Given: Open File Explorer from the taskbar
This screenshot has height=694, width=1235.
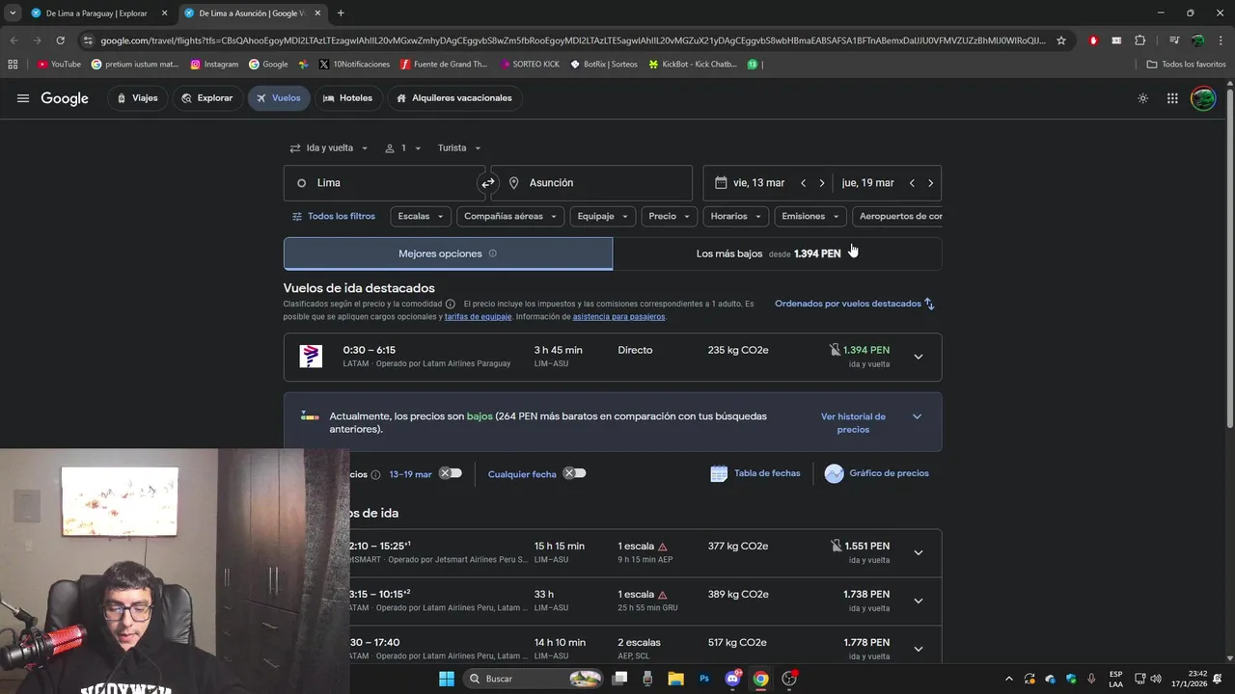Looking at the screenshot, I should (675, 679).
